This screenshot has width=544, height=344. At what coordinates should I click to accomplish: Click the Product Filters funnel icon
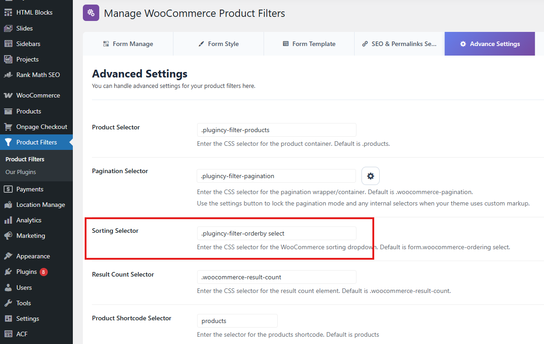8,142
